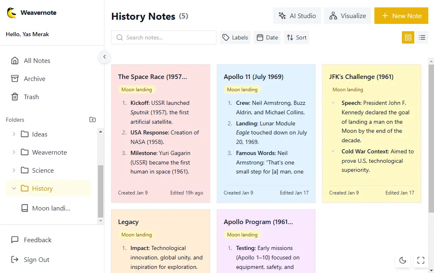This screenshot has height=273, width=434.
Task: Click the new folder icon beside Folders
Action: coord(93,120)
